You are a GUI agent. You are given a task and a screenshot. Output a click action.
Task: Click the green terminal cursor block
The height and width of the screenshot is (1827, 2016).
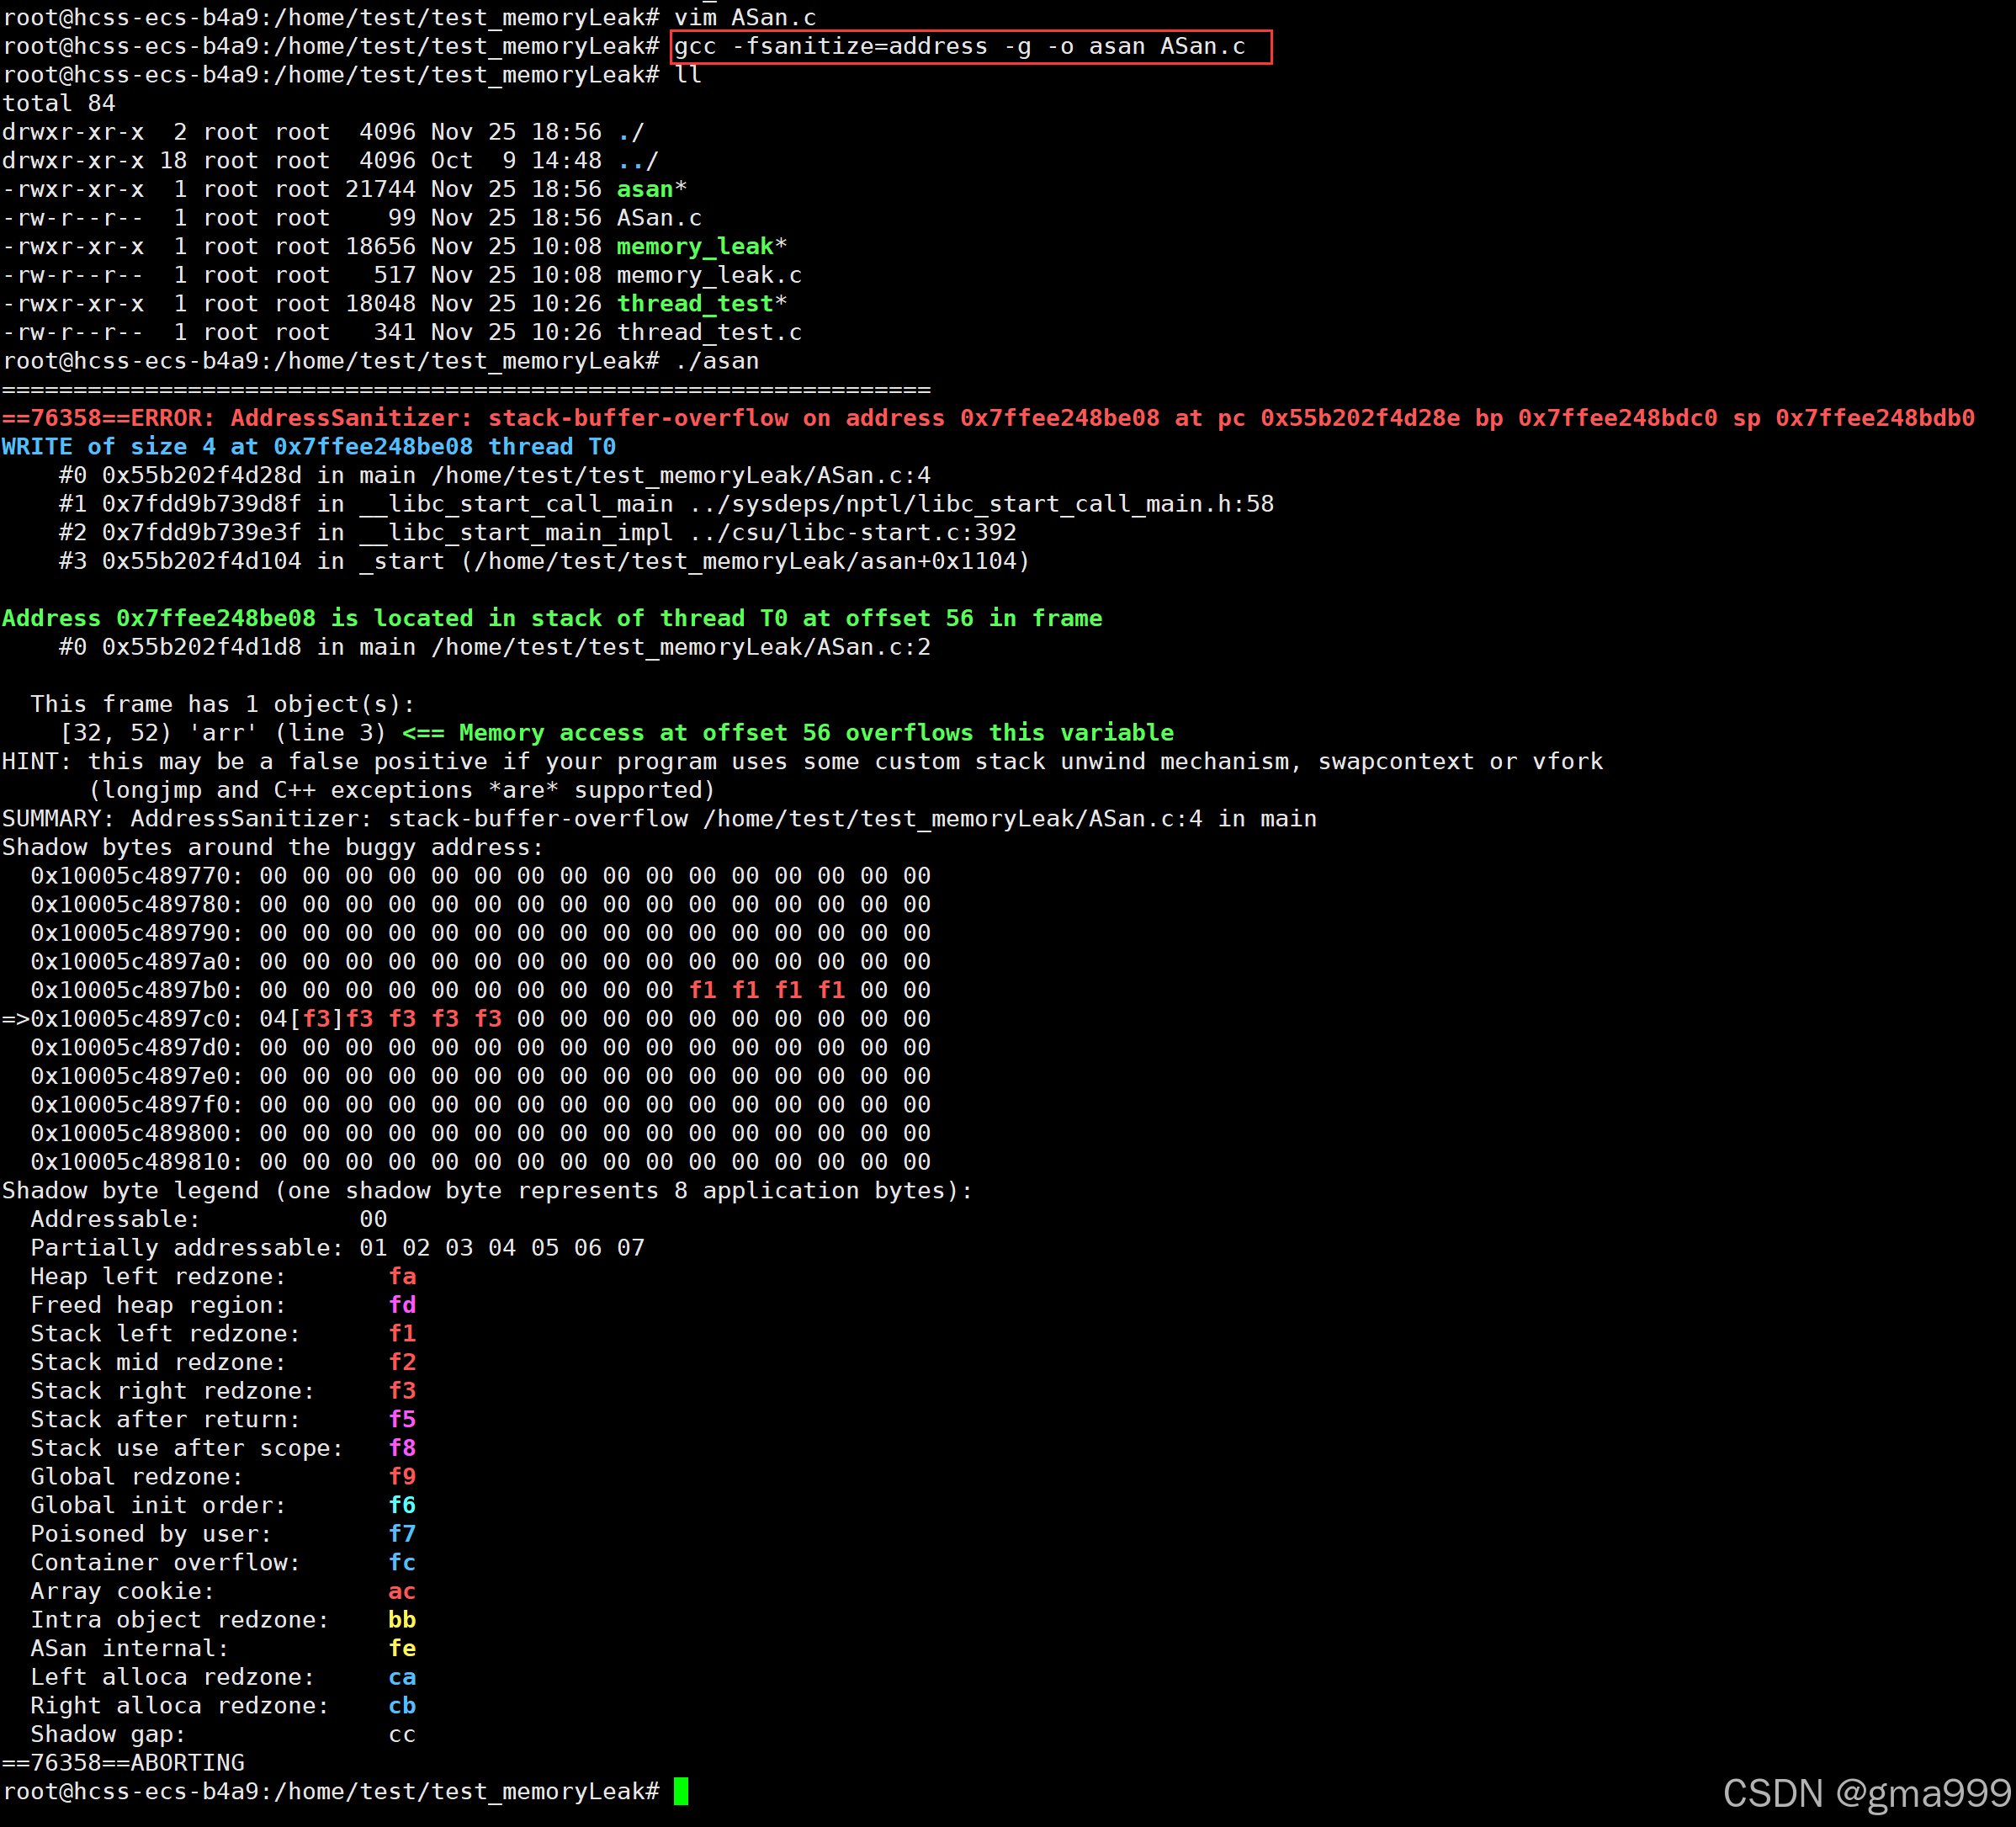(x=681, y=1791)
